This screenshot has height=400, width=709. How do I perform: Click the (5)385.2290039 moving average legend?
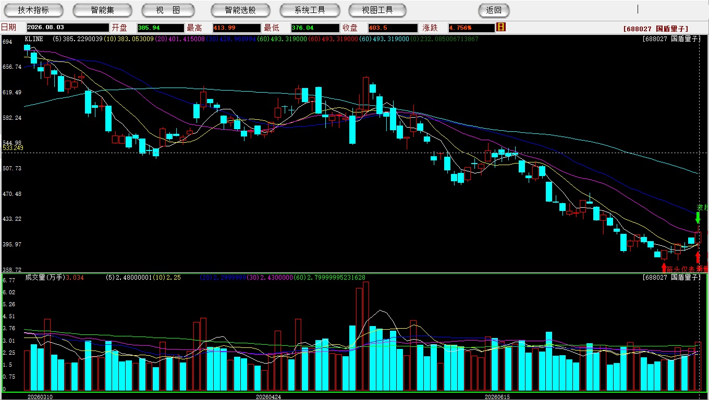(x=78, y=39)
